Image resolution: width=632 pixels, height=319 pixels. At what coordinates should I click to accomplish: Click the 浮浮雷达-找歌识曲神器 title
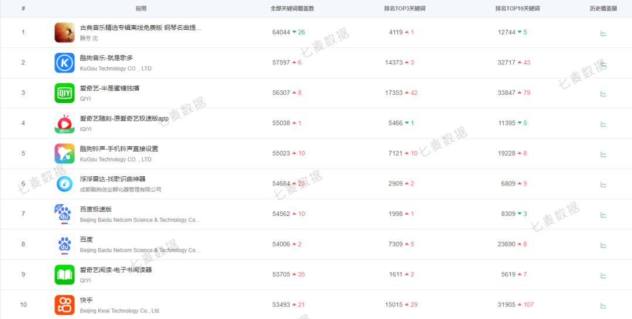pos(112,179)
